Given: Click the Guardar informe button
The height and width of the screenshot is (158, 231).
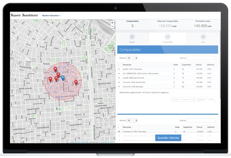Looking at the screenshot, I should pos(168,138).
